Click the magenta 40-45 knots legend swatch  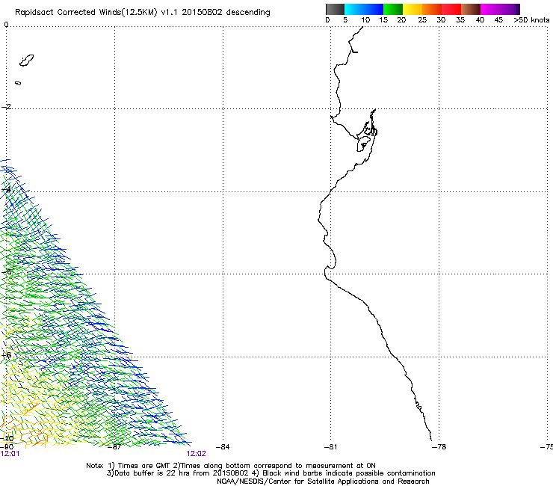(x=490, y=9)
